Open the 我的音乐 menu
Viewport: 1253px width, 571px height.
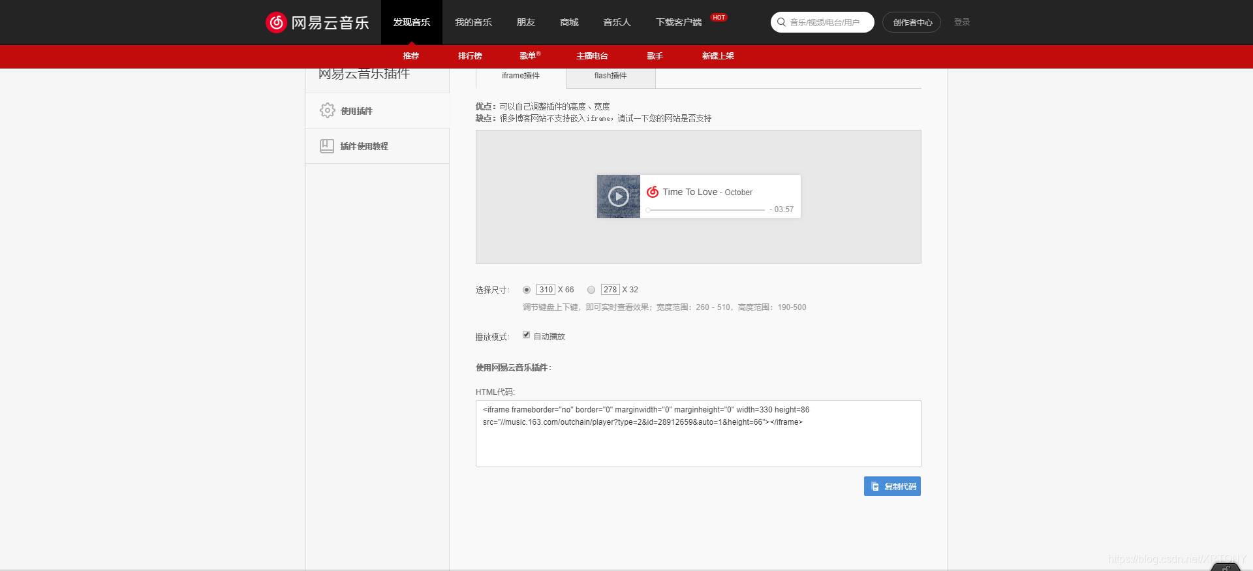[474, 22]
